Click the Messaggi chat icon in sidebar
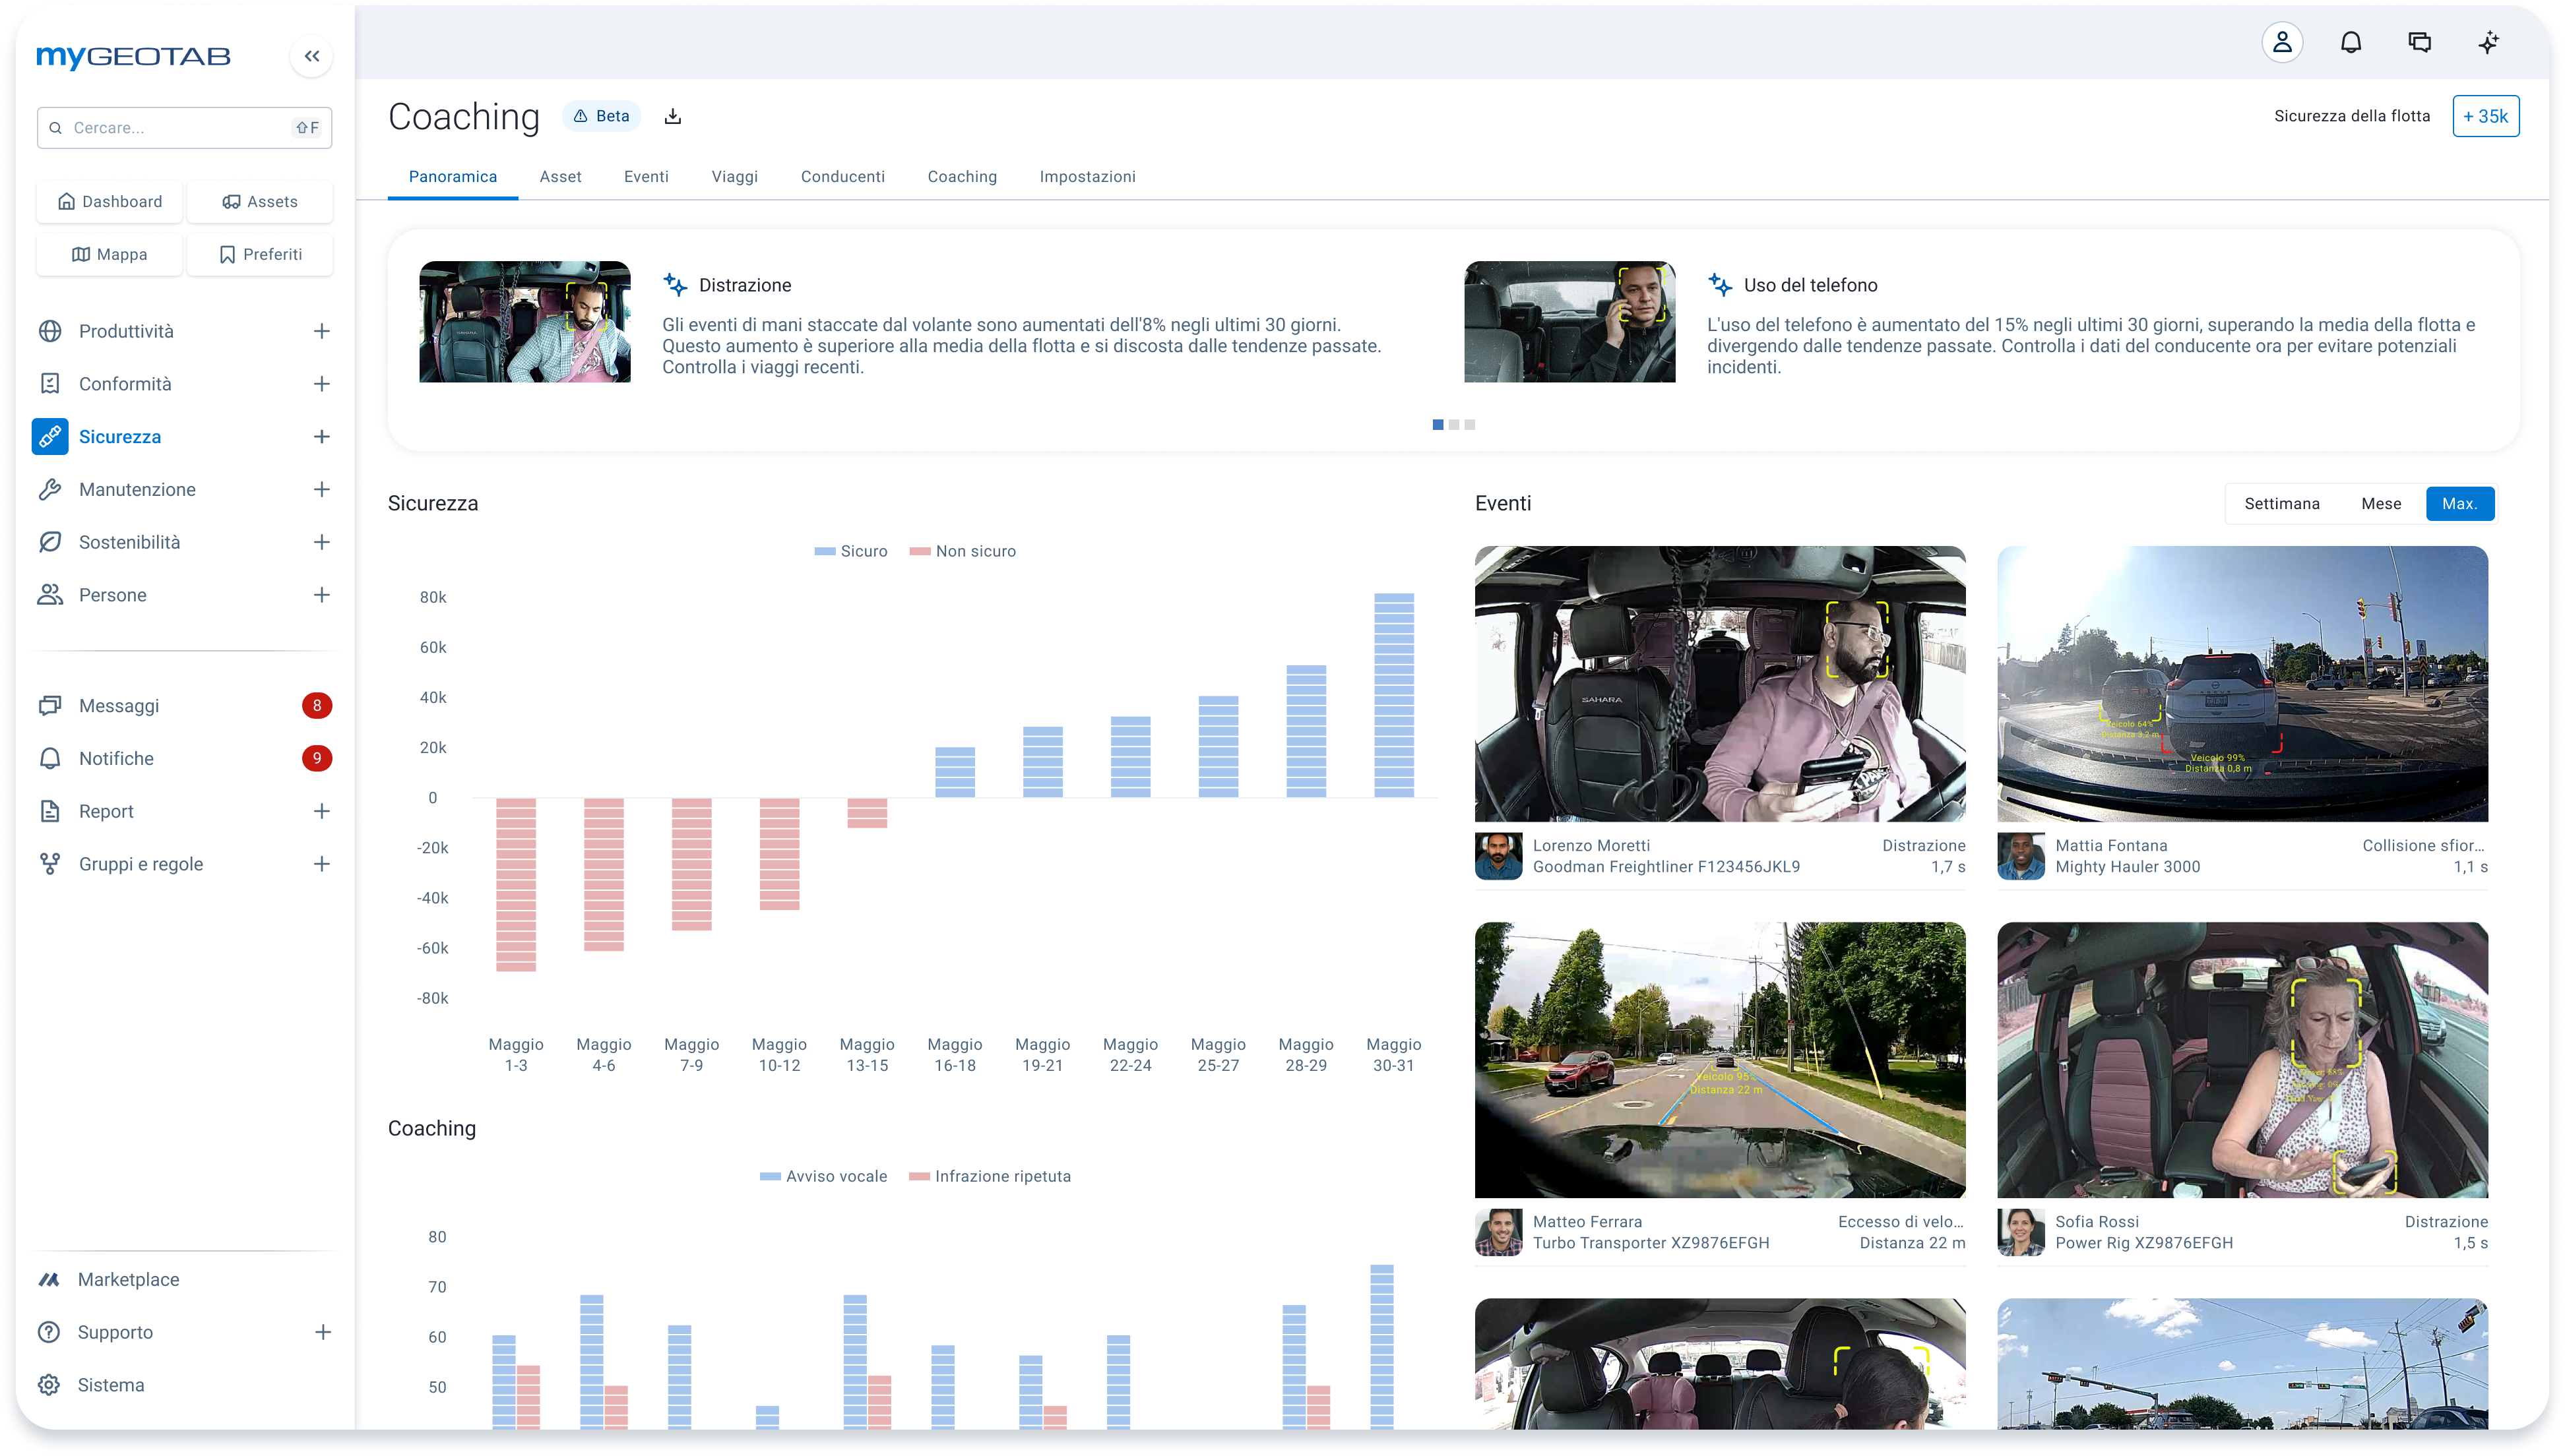 tap(50, 706)
